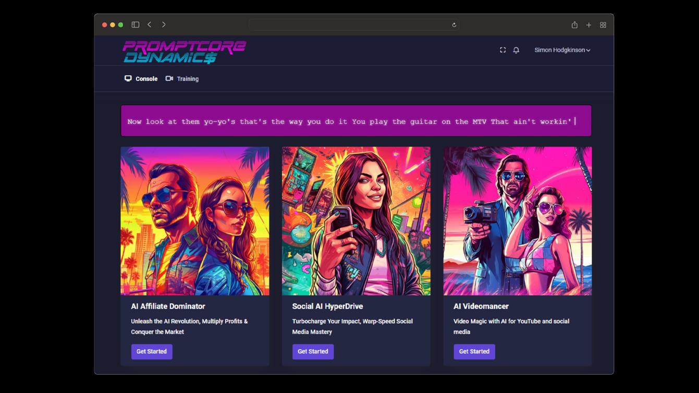This screenshot has width=699, height=393.
Task: Close the browser window with the red button
Action: 104,24
